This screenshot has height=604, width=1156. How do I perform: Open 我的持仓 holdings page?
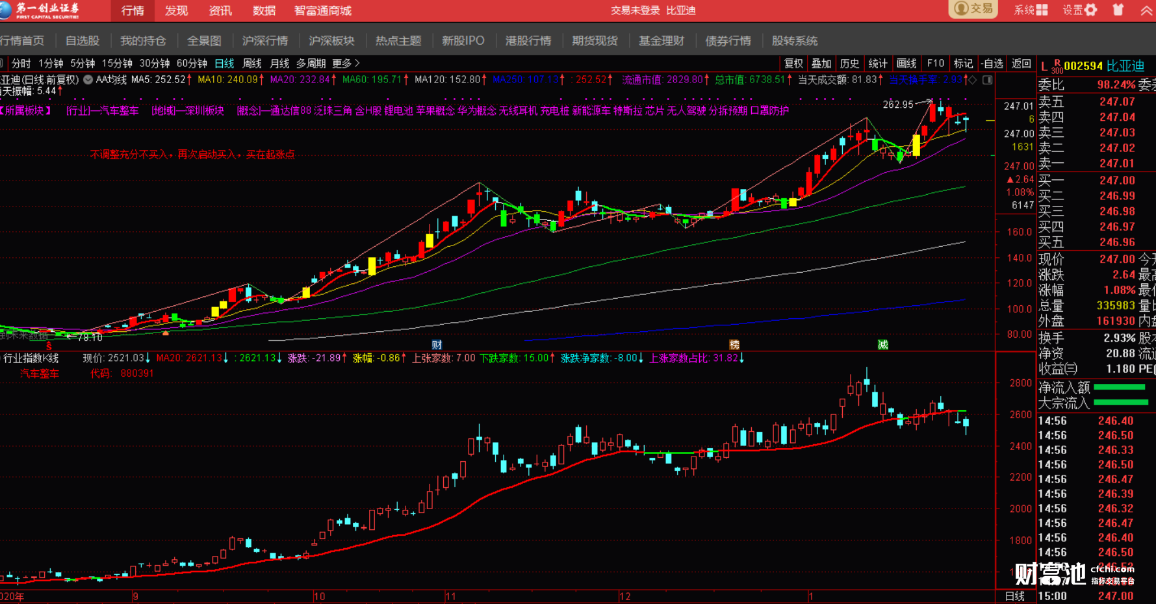coord(143,41)
